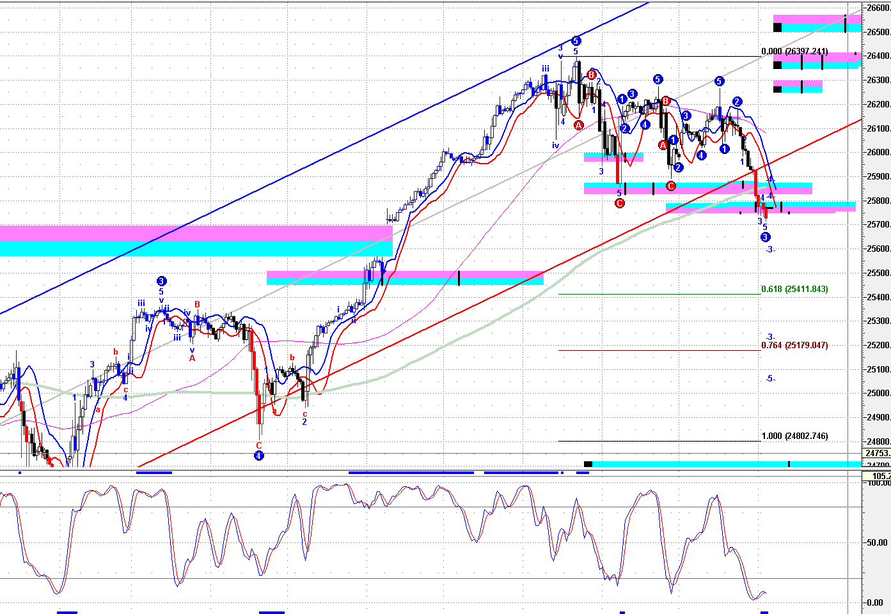This screenshot has height=614, width=891.
Task: Click the blue circled 4 beneath the red C label
Action: [x=258, y=456]
